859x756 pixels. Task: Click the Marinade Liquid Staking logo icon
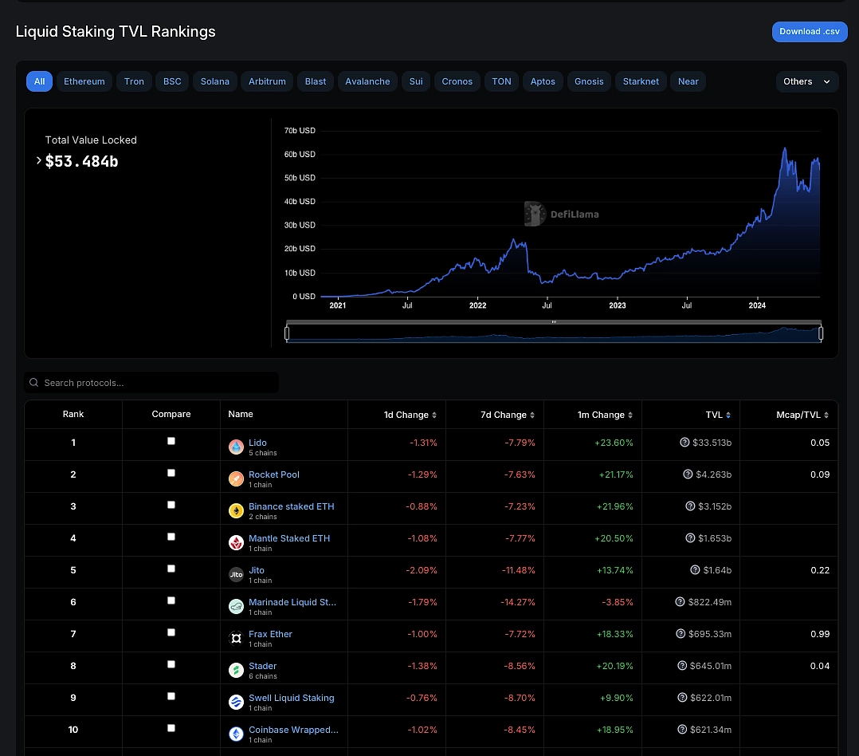(x=236, y=606)
